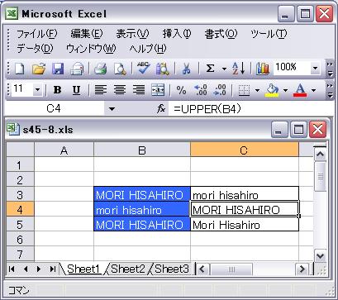
Task: Open a file with the folder icon
Action: 39,69
